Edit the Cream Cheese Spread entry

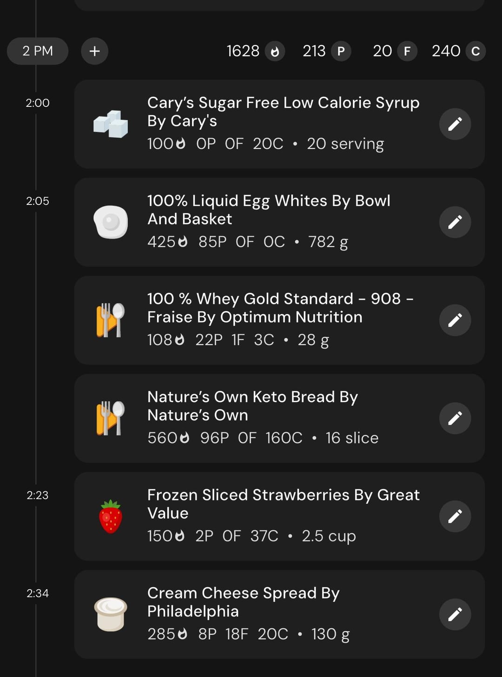coord(455,614)
